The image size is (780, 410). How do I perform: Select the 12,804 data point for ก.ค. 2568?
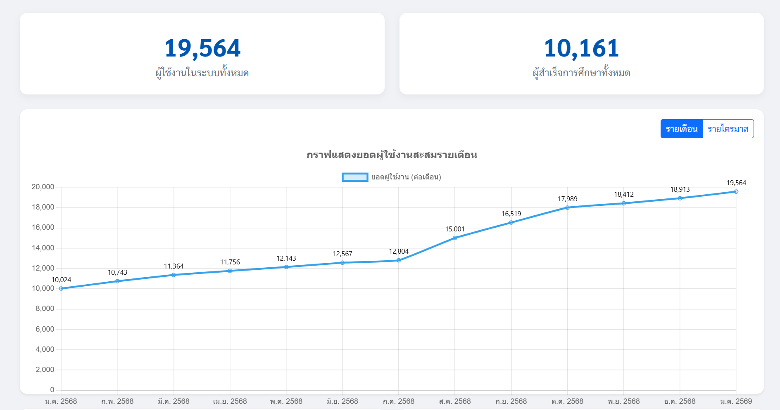click(x=399, y=260)
